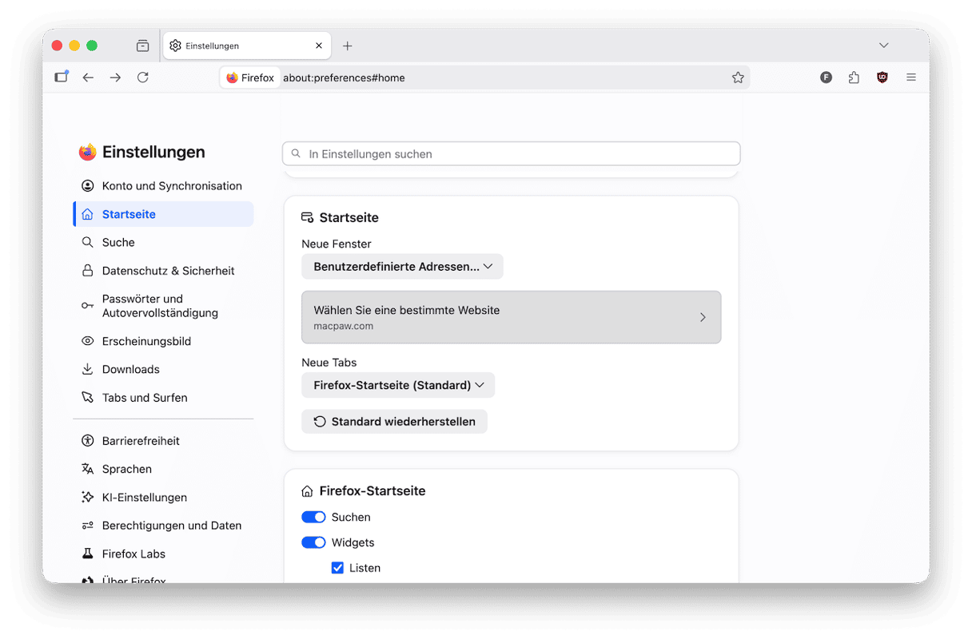Uncheck the Listen checkbox
Image resolution: width=972 pixels, height=639 pixels.
coord(337,568)
